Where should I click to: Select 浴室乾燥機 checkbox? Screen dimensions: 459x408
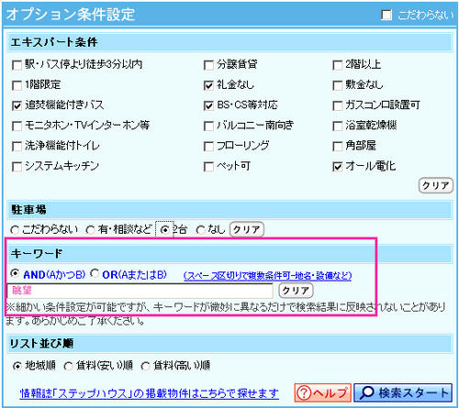(338, 126)
